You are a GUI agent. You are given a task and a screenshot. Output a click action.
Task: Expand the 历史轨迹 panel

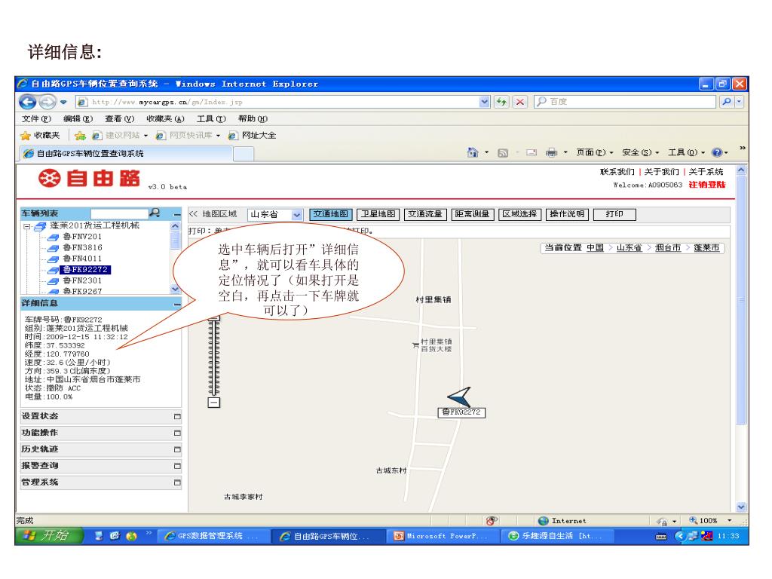coord(177,449)
